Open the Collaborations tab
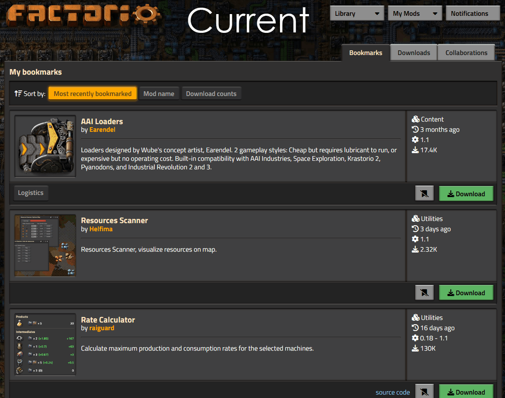 pyautogui.click(x=466, y=53)
